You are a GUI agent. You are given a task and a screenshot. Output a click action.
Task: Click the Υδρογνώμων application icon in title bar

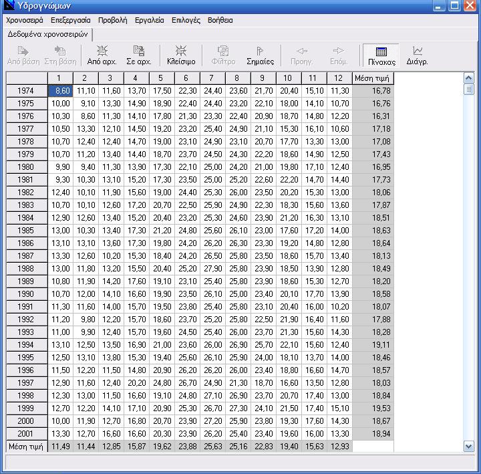click(x=9, y=5)
